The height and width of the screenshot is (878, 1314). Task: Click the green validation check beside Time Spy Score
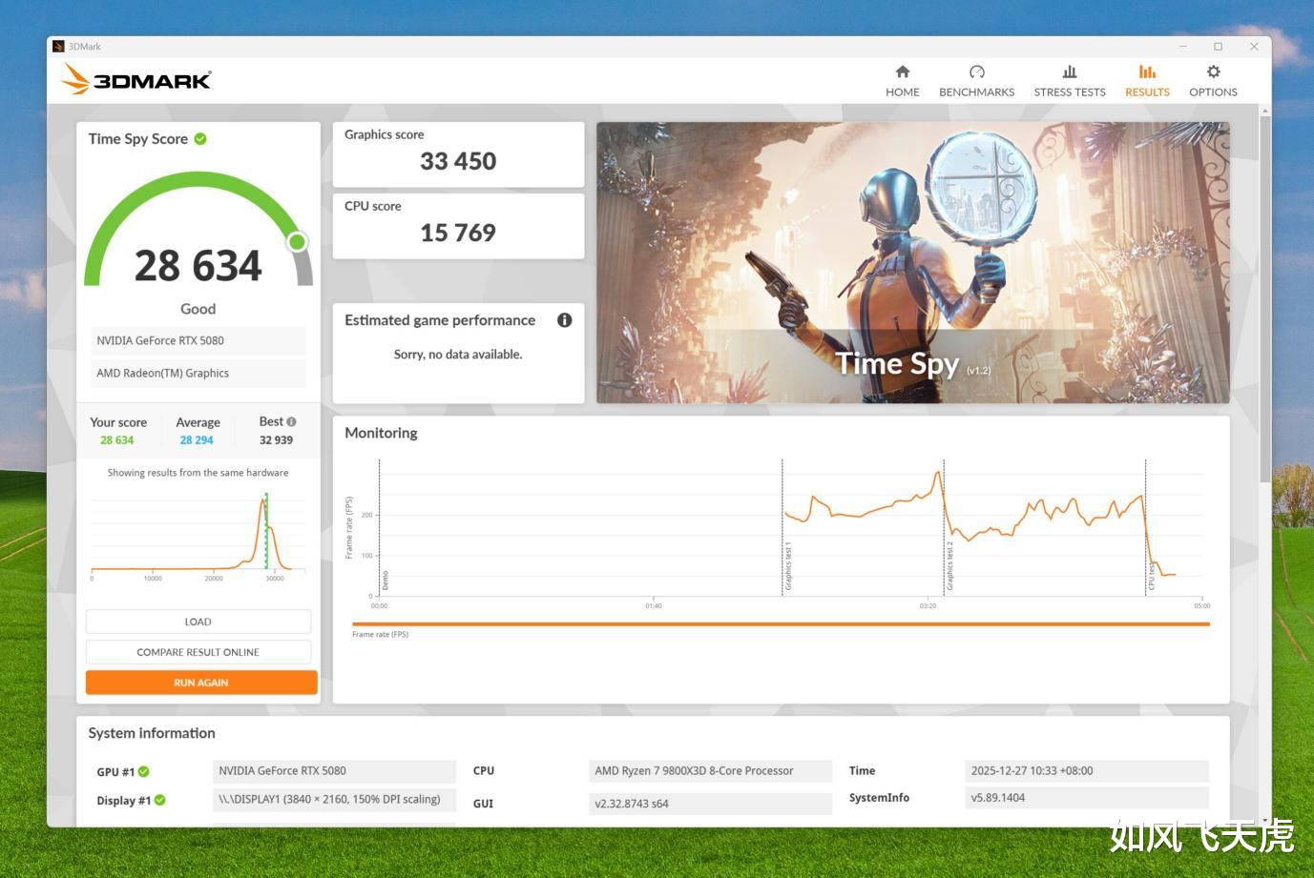coord(200,139)
